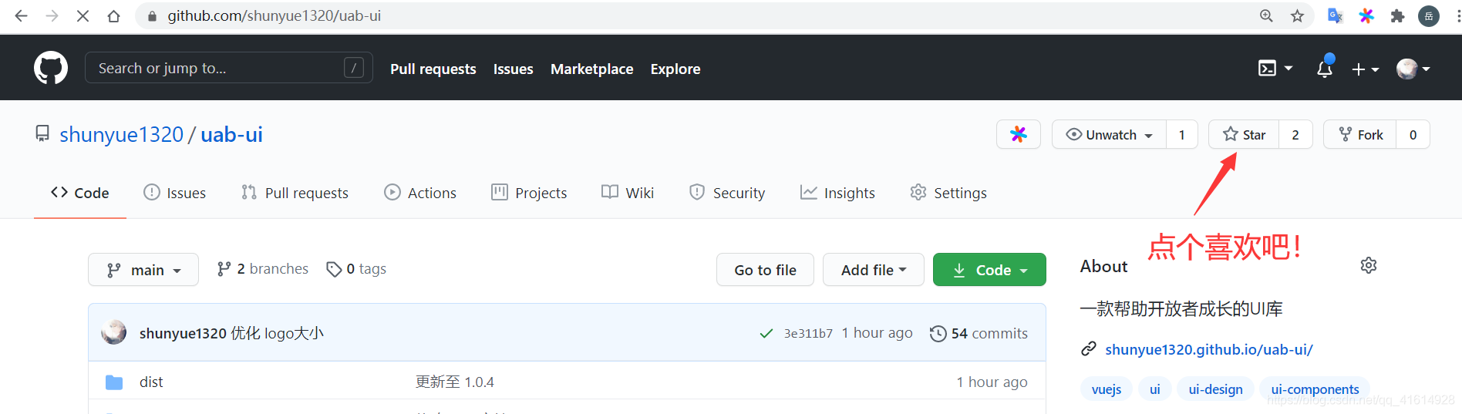Click the commit author avatar thumbnail
This screenshot has height=414, width=1462.
tap(114, 332)
